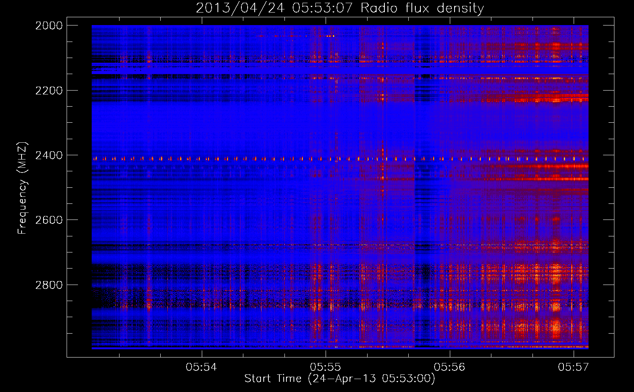Click the "2200" frequency axis label
The width and height of the screenshot is (634, 392).
(49, 91)
